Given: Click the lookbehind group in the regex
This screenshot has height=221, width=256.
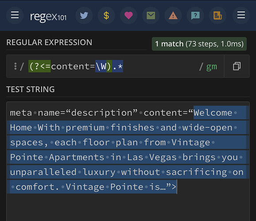Looking at the screenshot, I should click(x=70, y=66).
